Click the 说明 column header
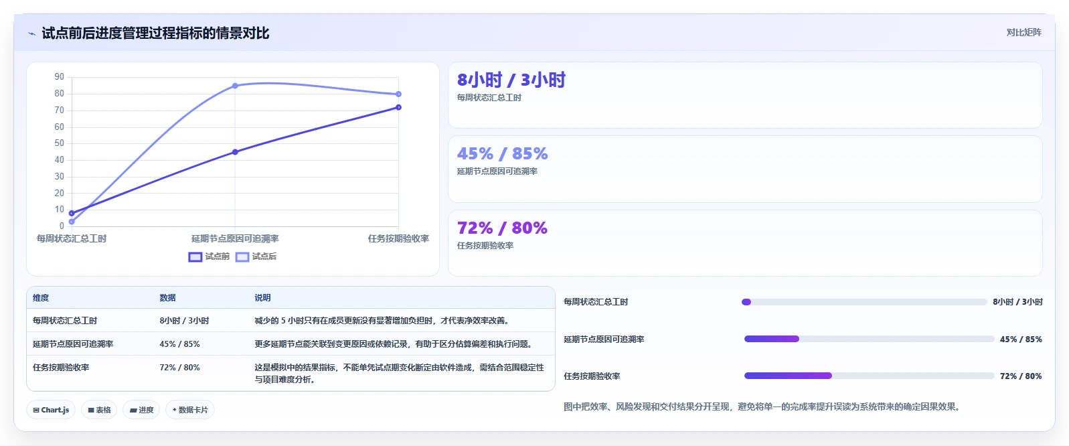Image resolution: width=1069 pixels, height=446 pixels. (x=262, y=298)
